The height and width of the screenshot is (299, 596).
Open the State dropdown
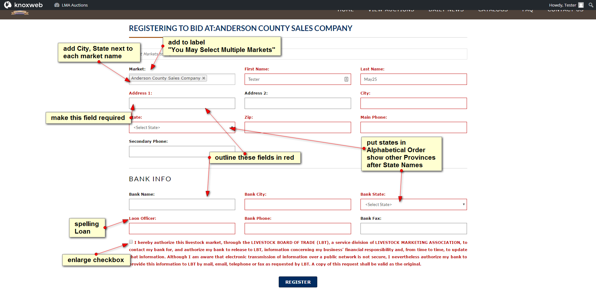click(x=182, y=127)
